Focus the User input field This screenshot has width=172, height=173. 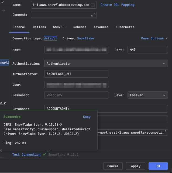(x=76, y=84)
